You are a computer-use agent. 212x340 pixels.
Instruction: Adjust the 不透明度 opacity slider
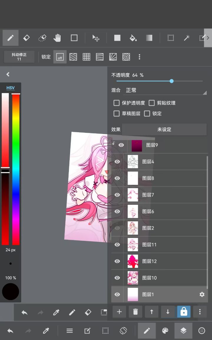click(x=159, y=81)
